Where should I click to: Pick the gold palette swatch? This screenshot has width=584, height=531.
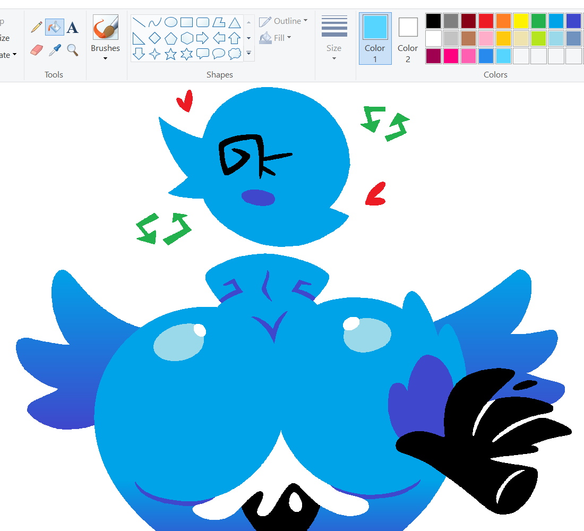point(503,38)
